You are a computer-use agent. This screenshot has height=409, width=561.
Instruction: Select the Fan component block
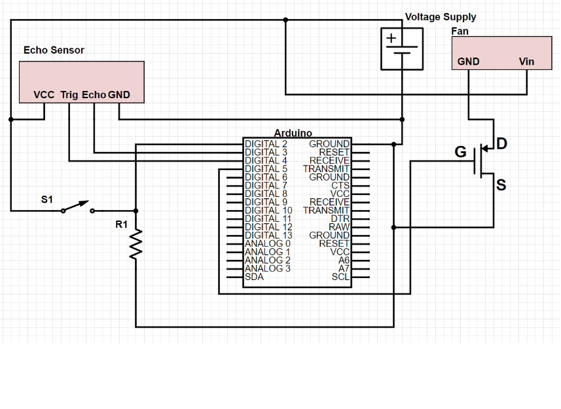(x=501, y=53)
